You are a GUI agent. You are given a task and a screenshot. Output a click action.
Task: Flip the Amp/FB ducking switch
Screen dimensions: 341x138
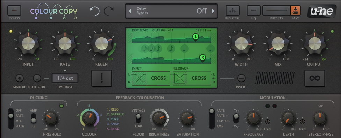(x=33, y=118)
